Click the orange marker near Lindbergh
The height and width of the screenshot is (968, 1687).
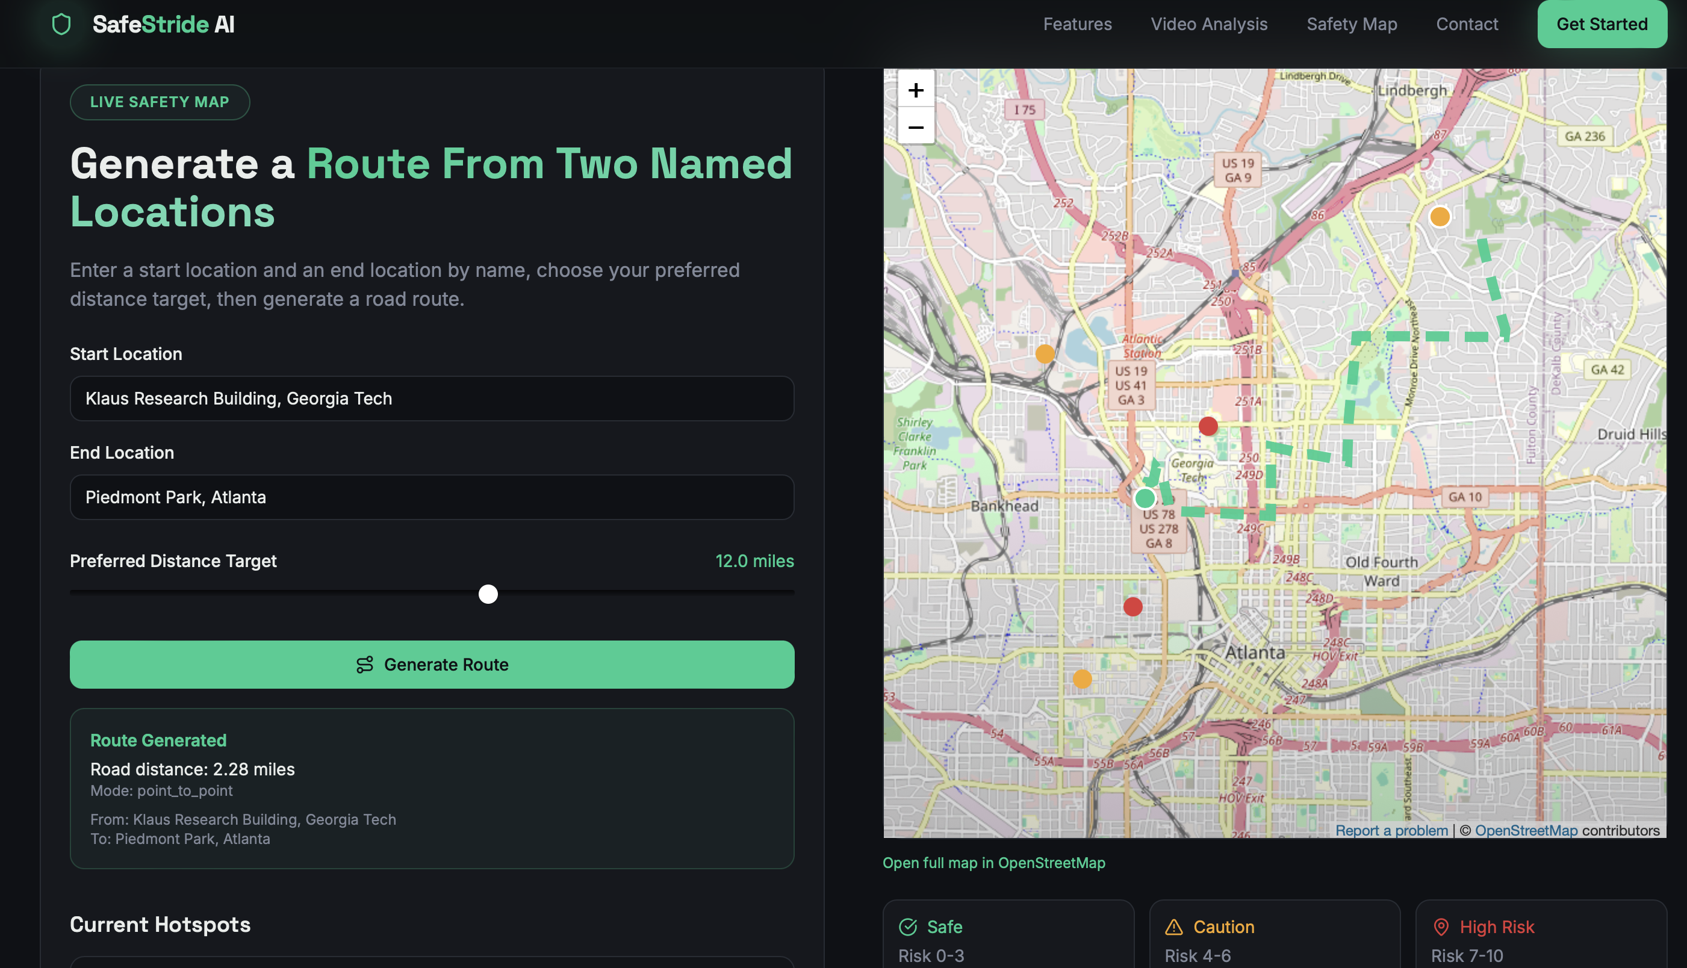(1439, 217)
